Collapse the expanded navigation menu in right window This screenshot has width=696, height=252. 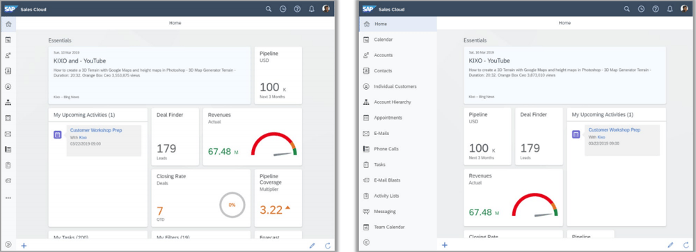point(366,242)
